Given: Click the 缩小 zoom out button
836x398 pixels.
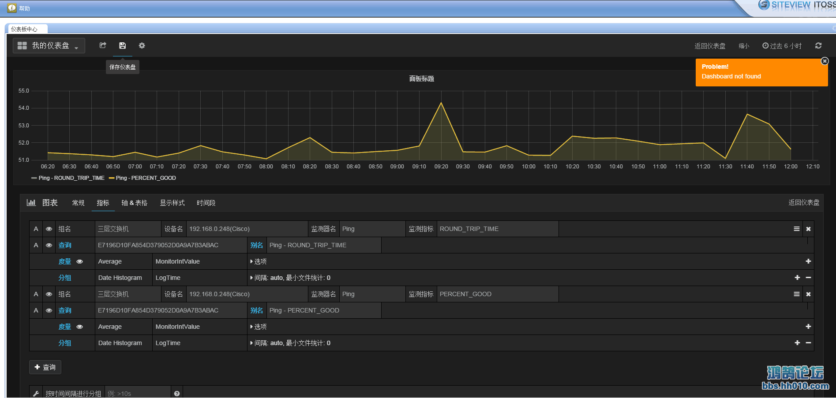Looking at the screenshot, I should pos(744,46).
